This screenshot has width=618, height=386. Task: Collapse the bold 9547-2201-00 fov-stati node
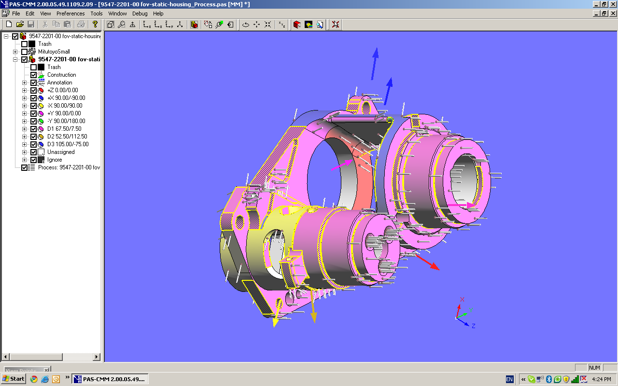(15, 59)
